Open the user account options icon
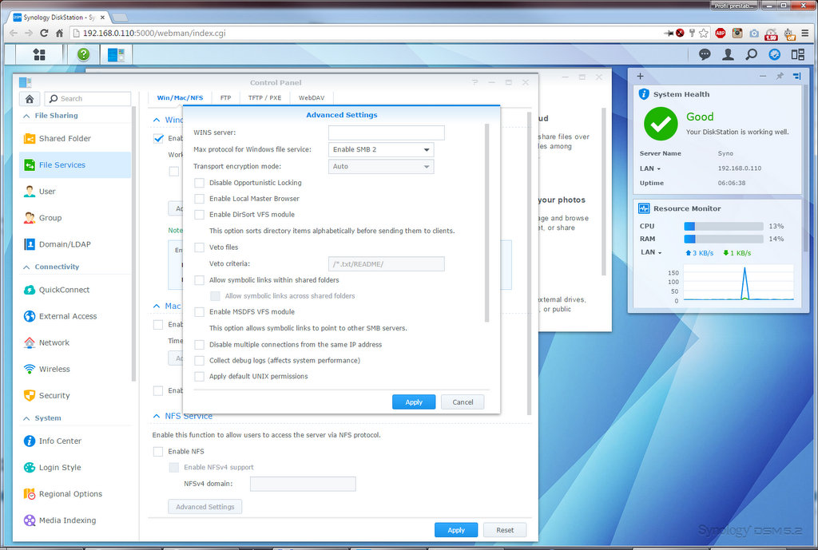The width and height of the screenshot is (818, 550). click(728, 54)
